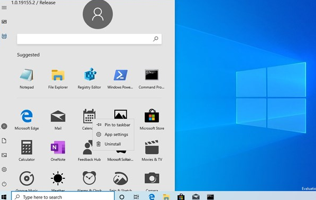Click the magnifier icon in the Start search box

point(155,39)
